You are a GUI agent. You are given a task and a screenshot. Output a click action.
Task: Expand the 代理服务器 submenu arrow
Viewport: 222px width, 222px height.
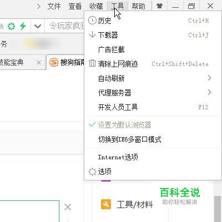pyautogui.click(x=209, y=92)
